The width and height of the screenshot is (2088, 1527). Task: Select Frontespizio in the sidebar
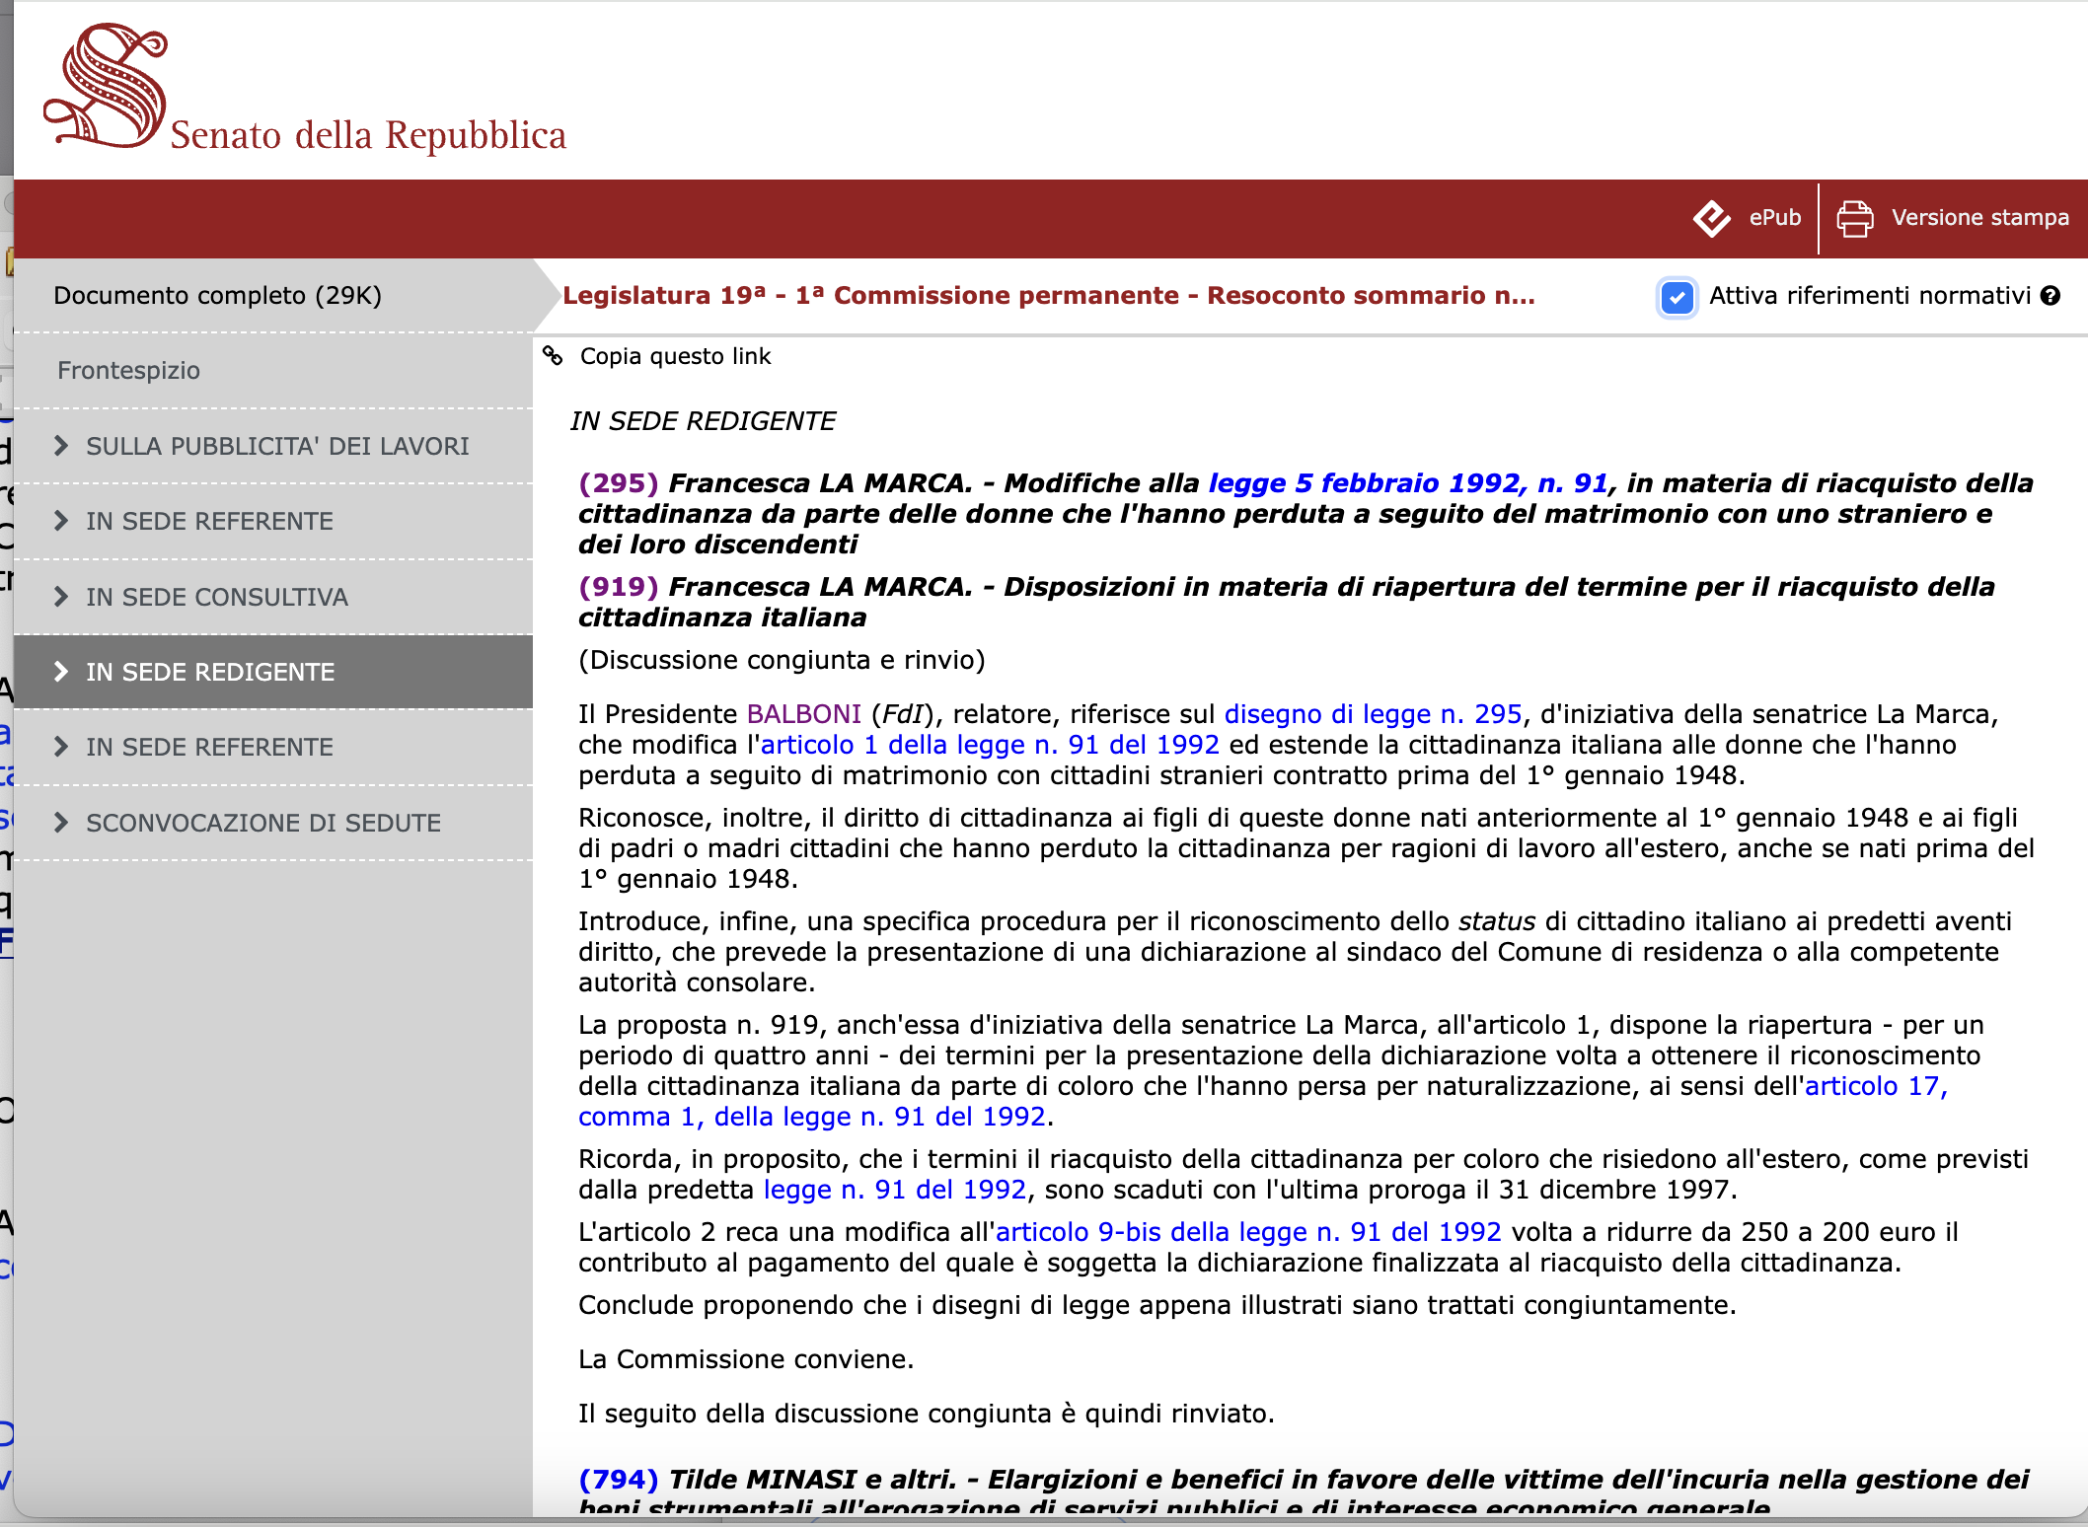point(128,371)
